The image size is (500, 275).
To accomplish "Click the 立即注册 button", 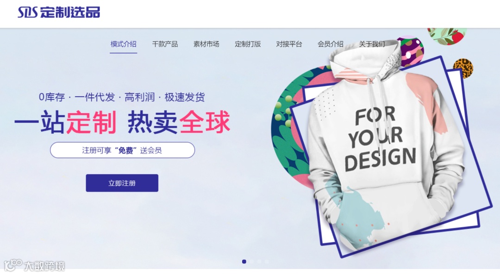I will pyautogui.click(x=122, y=183).
